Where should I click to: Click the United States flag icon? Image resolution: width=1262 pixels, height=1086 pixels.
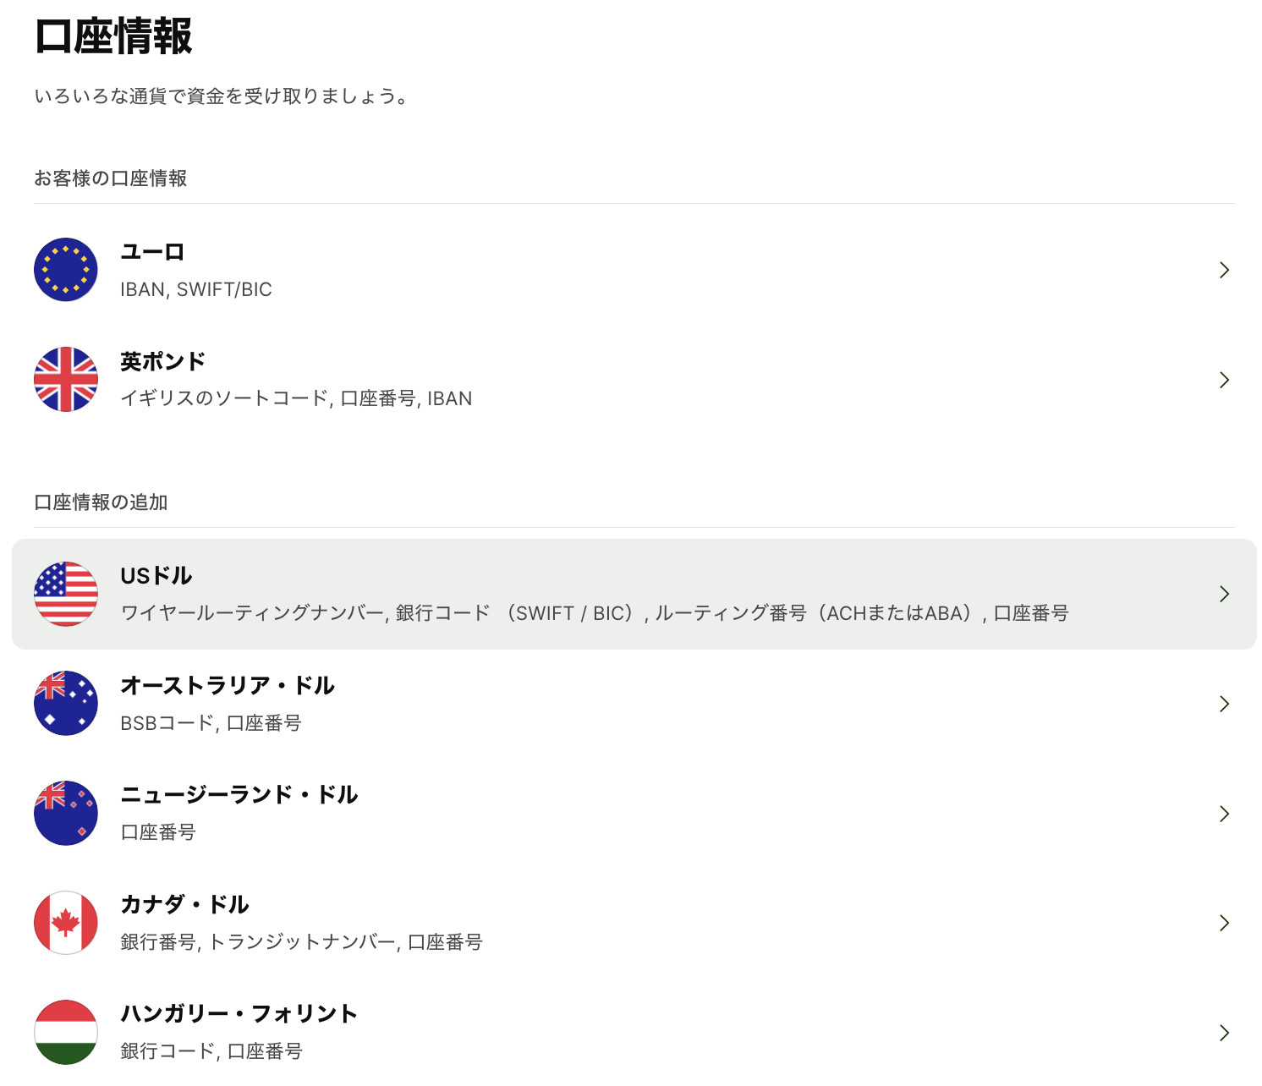(x=66, y=594)
